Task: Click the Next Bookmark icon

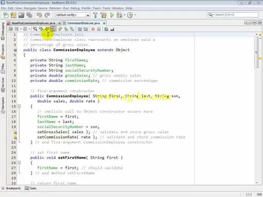Action: 66,29
